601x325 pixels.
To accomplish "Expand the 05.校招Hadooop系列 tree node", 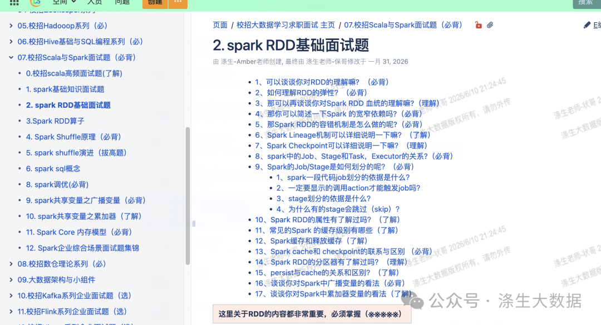I will [11, 26].
